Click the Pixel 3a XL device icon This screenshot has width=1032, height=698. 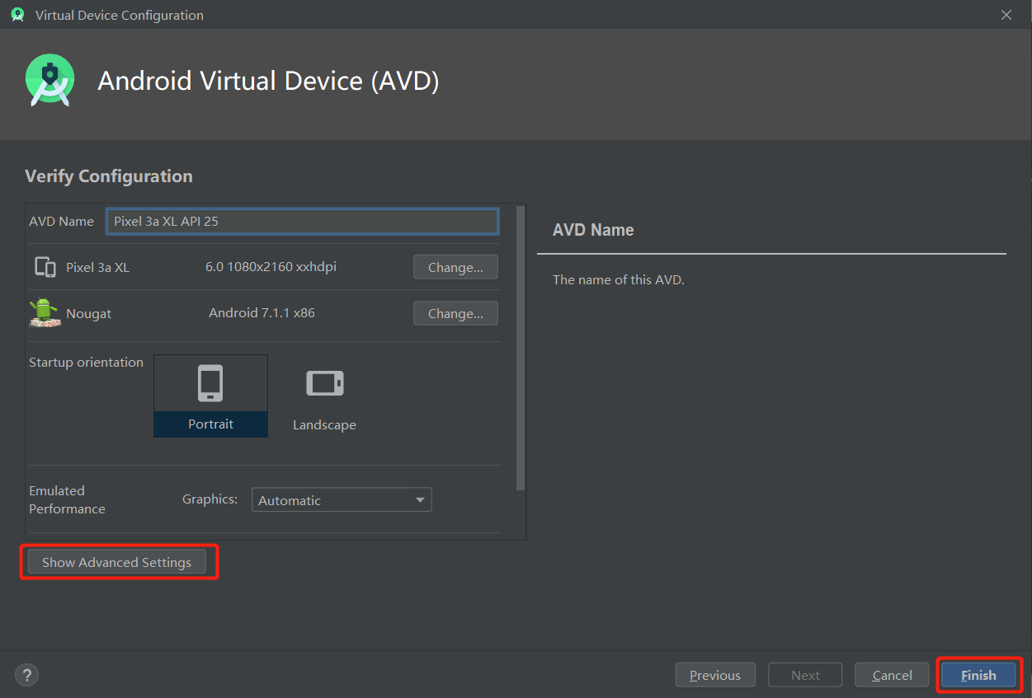45,267
